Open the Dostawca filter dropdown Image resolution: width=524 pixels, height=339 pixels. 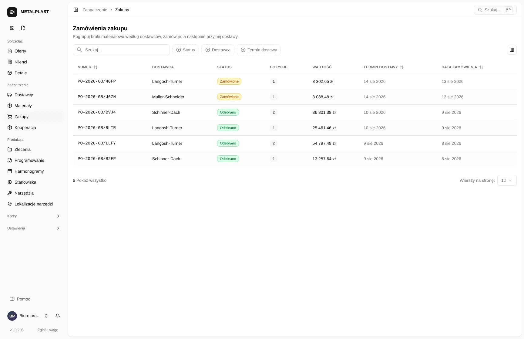tap(218, 50)
